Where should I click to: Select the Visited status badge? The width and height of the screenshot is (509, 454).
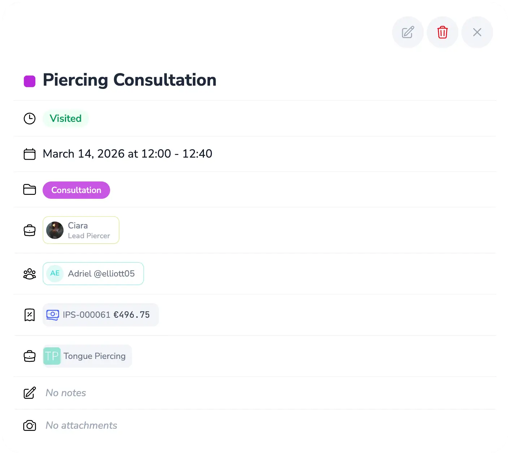click(x=65, y=118)
